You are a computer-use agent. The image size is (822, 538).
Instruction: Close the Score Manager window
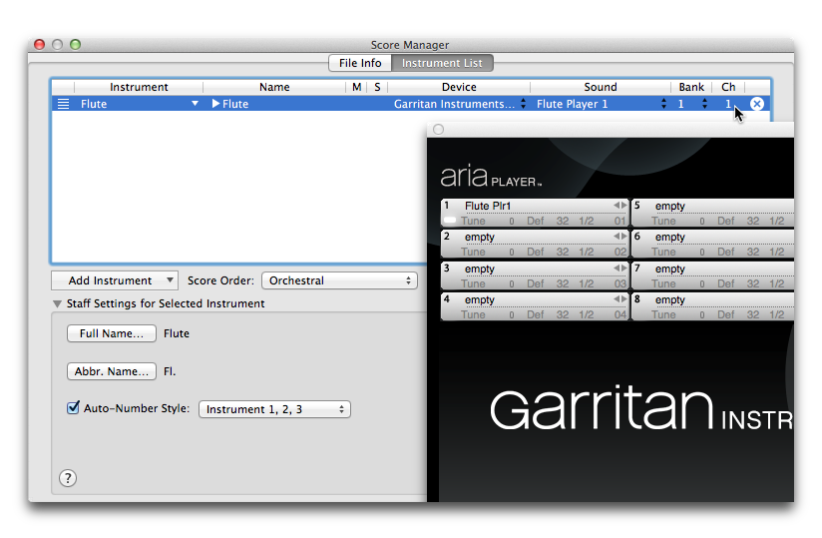[39, 45]
